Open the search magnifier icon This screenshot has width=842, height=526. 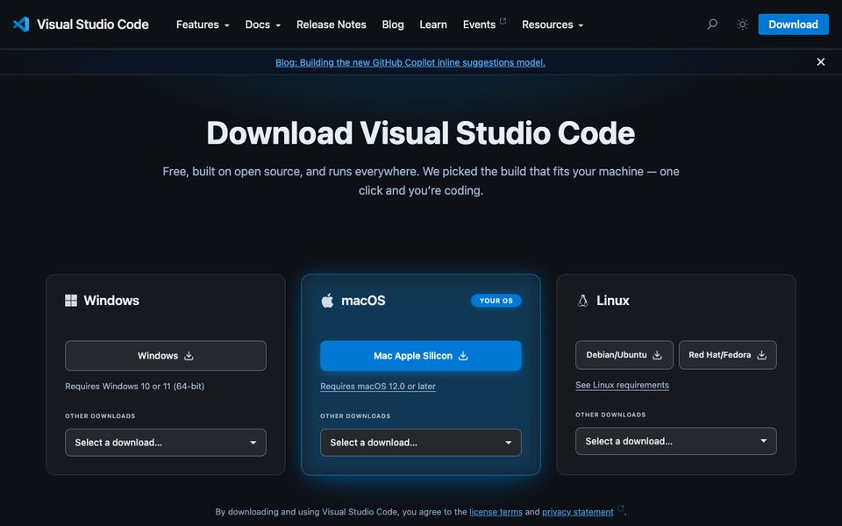coord(712,25)
